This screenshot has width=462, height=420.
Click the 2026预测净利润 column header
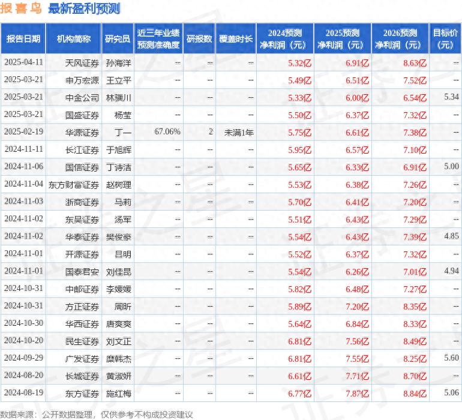[x=400, y=38]
